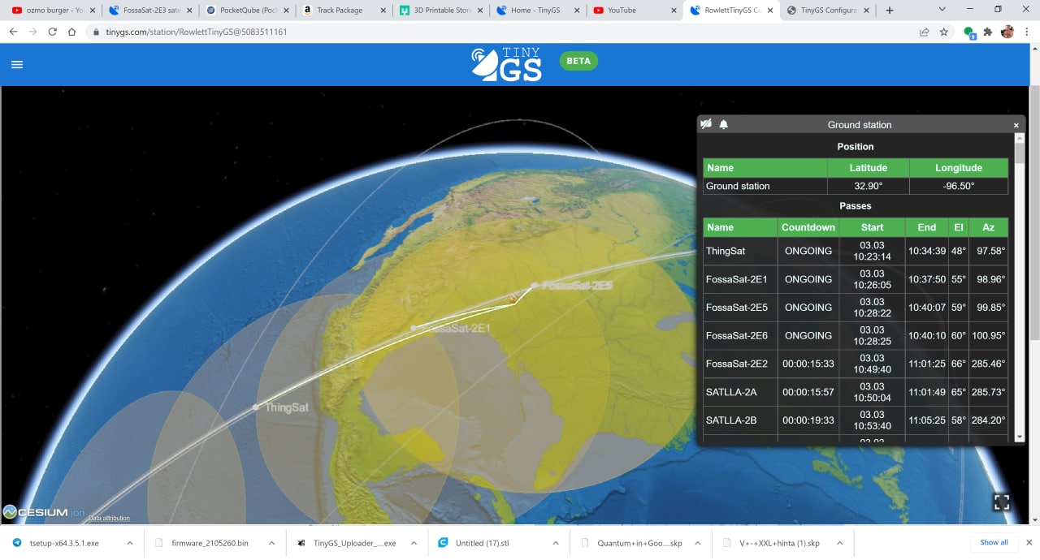Close the Ground station panel
The height and width of the screenshot is (560, 1040).
click(x=1016, y=125)
